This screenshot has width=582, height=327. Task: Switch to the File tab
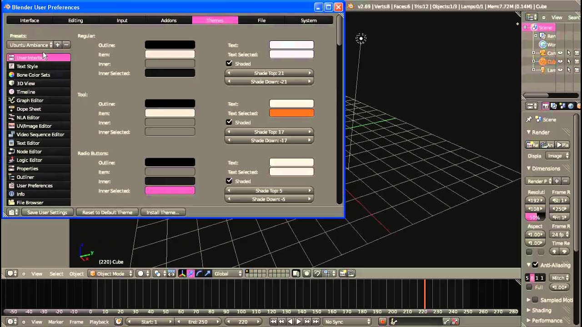pyautogui.click(x=261, y=20)
